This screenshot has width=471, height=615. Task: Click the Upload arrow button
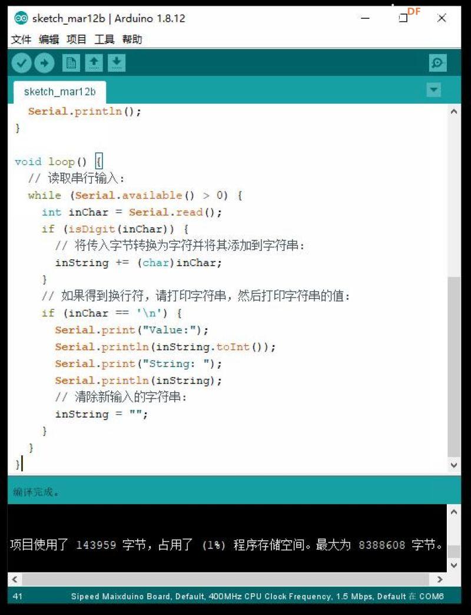[x=44, y=63]
